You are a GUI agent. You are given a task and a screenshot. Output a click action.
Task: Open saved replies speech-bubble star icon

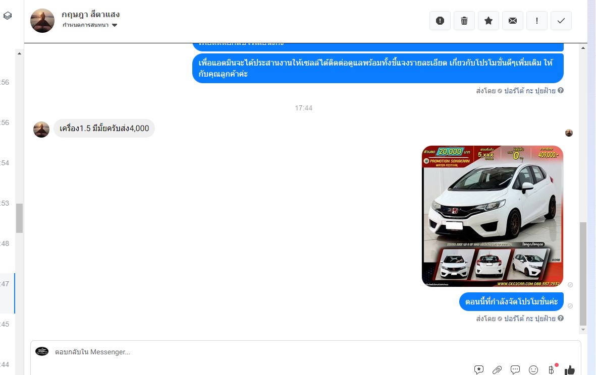click(x=478, y=369)
